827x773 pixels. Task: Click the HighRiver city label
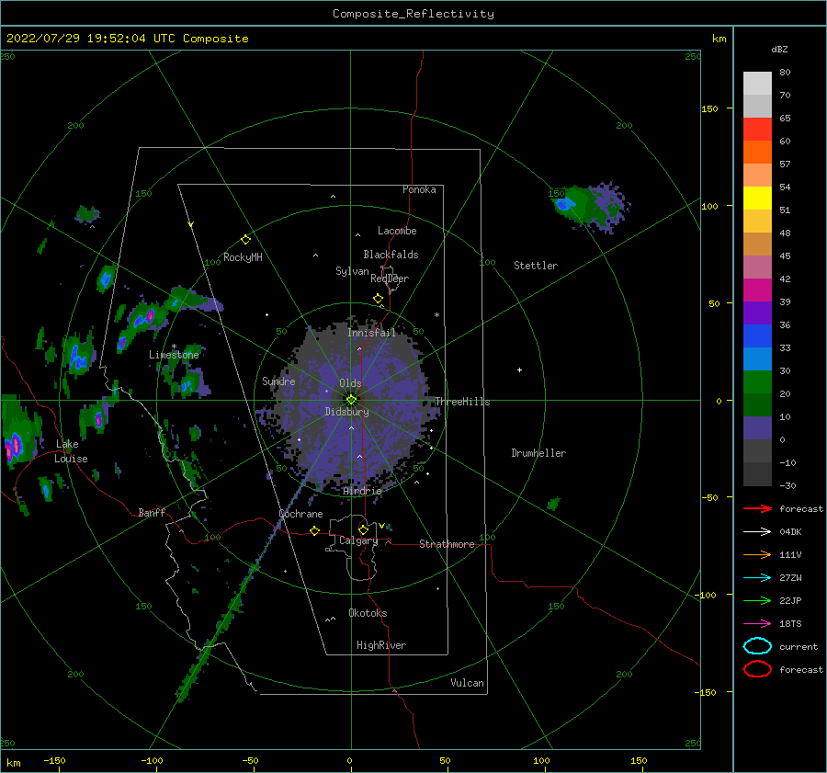pos(381,645)
